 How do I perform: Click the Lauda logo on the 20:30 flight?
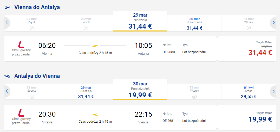[21, 113]
